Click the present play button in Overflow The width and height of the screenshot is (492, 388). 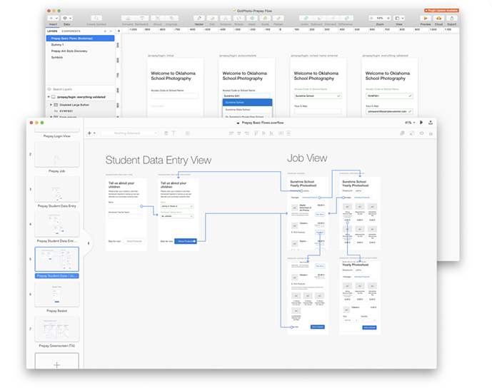point(421,123)
